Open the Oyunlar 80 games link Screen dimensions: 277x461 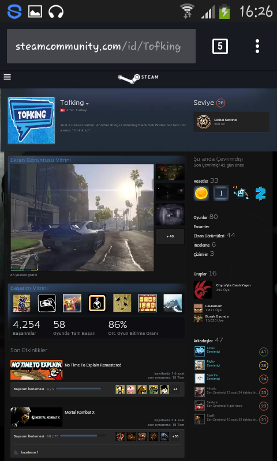pyautogui.click(x=205, y=217)
